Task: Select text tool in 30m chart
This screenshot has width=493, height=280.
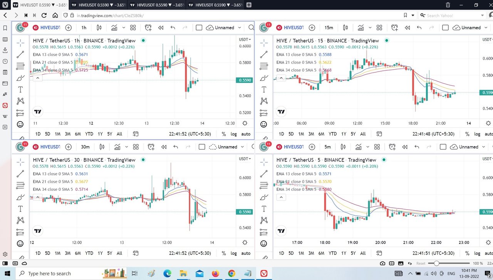Action: [20, 209]
